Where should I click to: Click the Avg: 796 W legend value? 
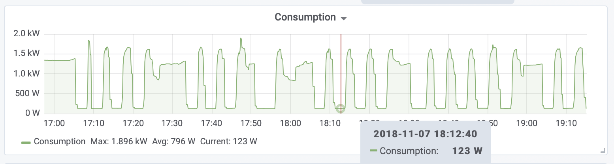pos(174,142)
